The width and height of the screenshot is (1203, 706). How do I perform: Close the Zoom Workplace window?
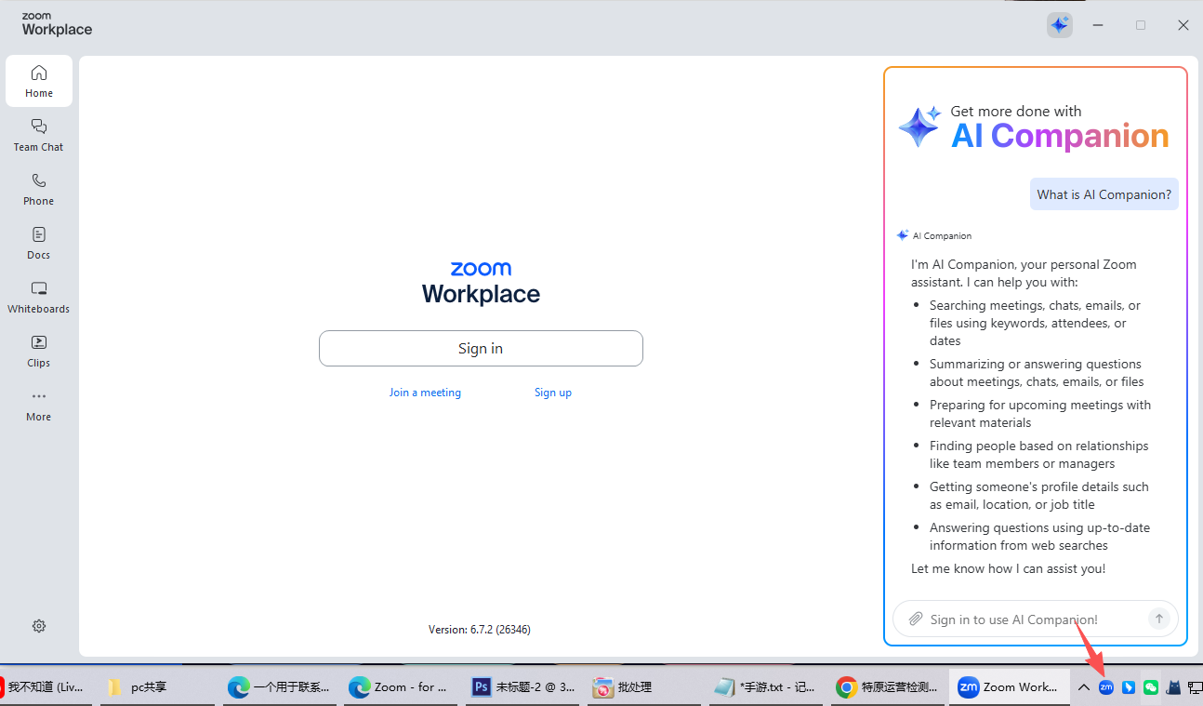pyautogui.click(x=1183, y=25)
